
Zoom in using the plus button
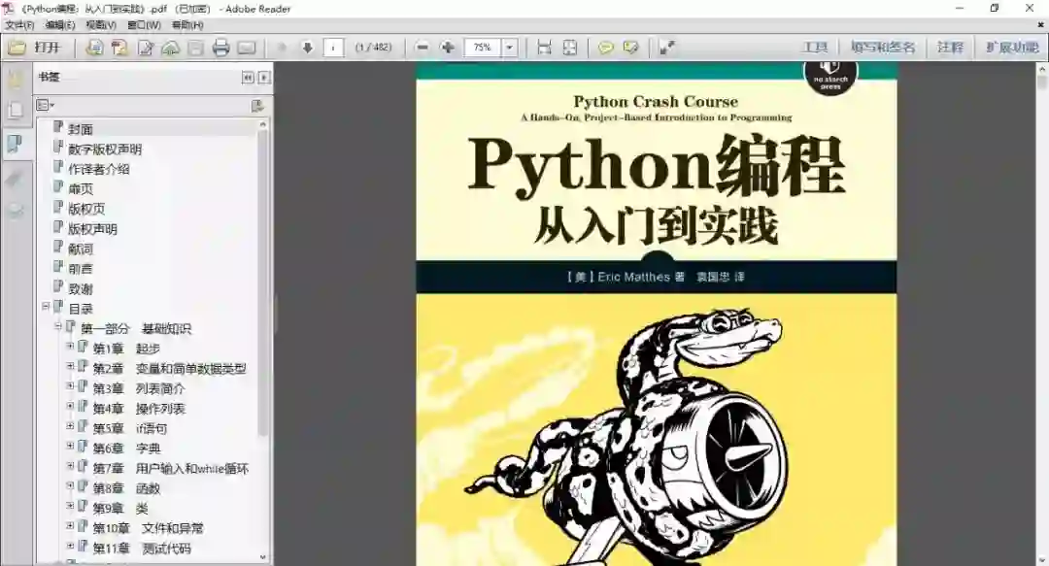click(448, 48)
